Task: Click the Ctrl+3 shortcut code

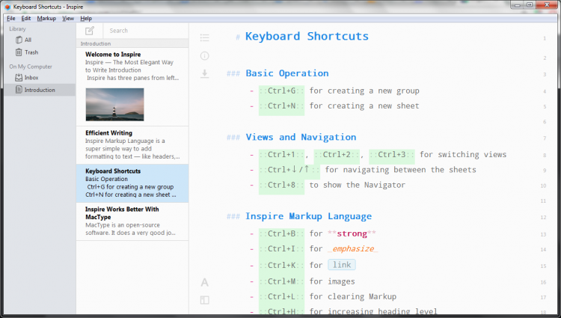Action: (392, 155)
